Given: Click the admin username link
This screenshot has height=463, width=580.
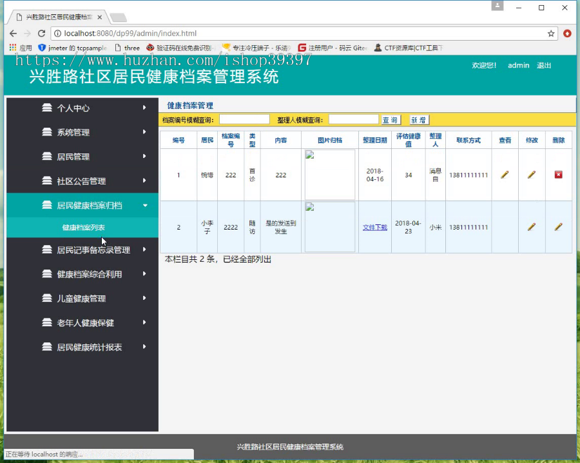Looking at the screenshot, I should (x=518, y=66).
